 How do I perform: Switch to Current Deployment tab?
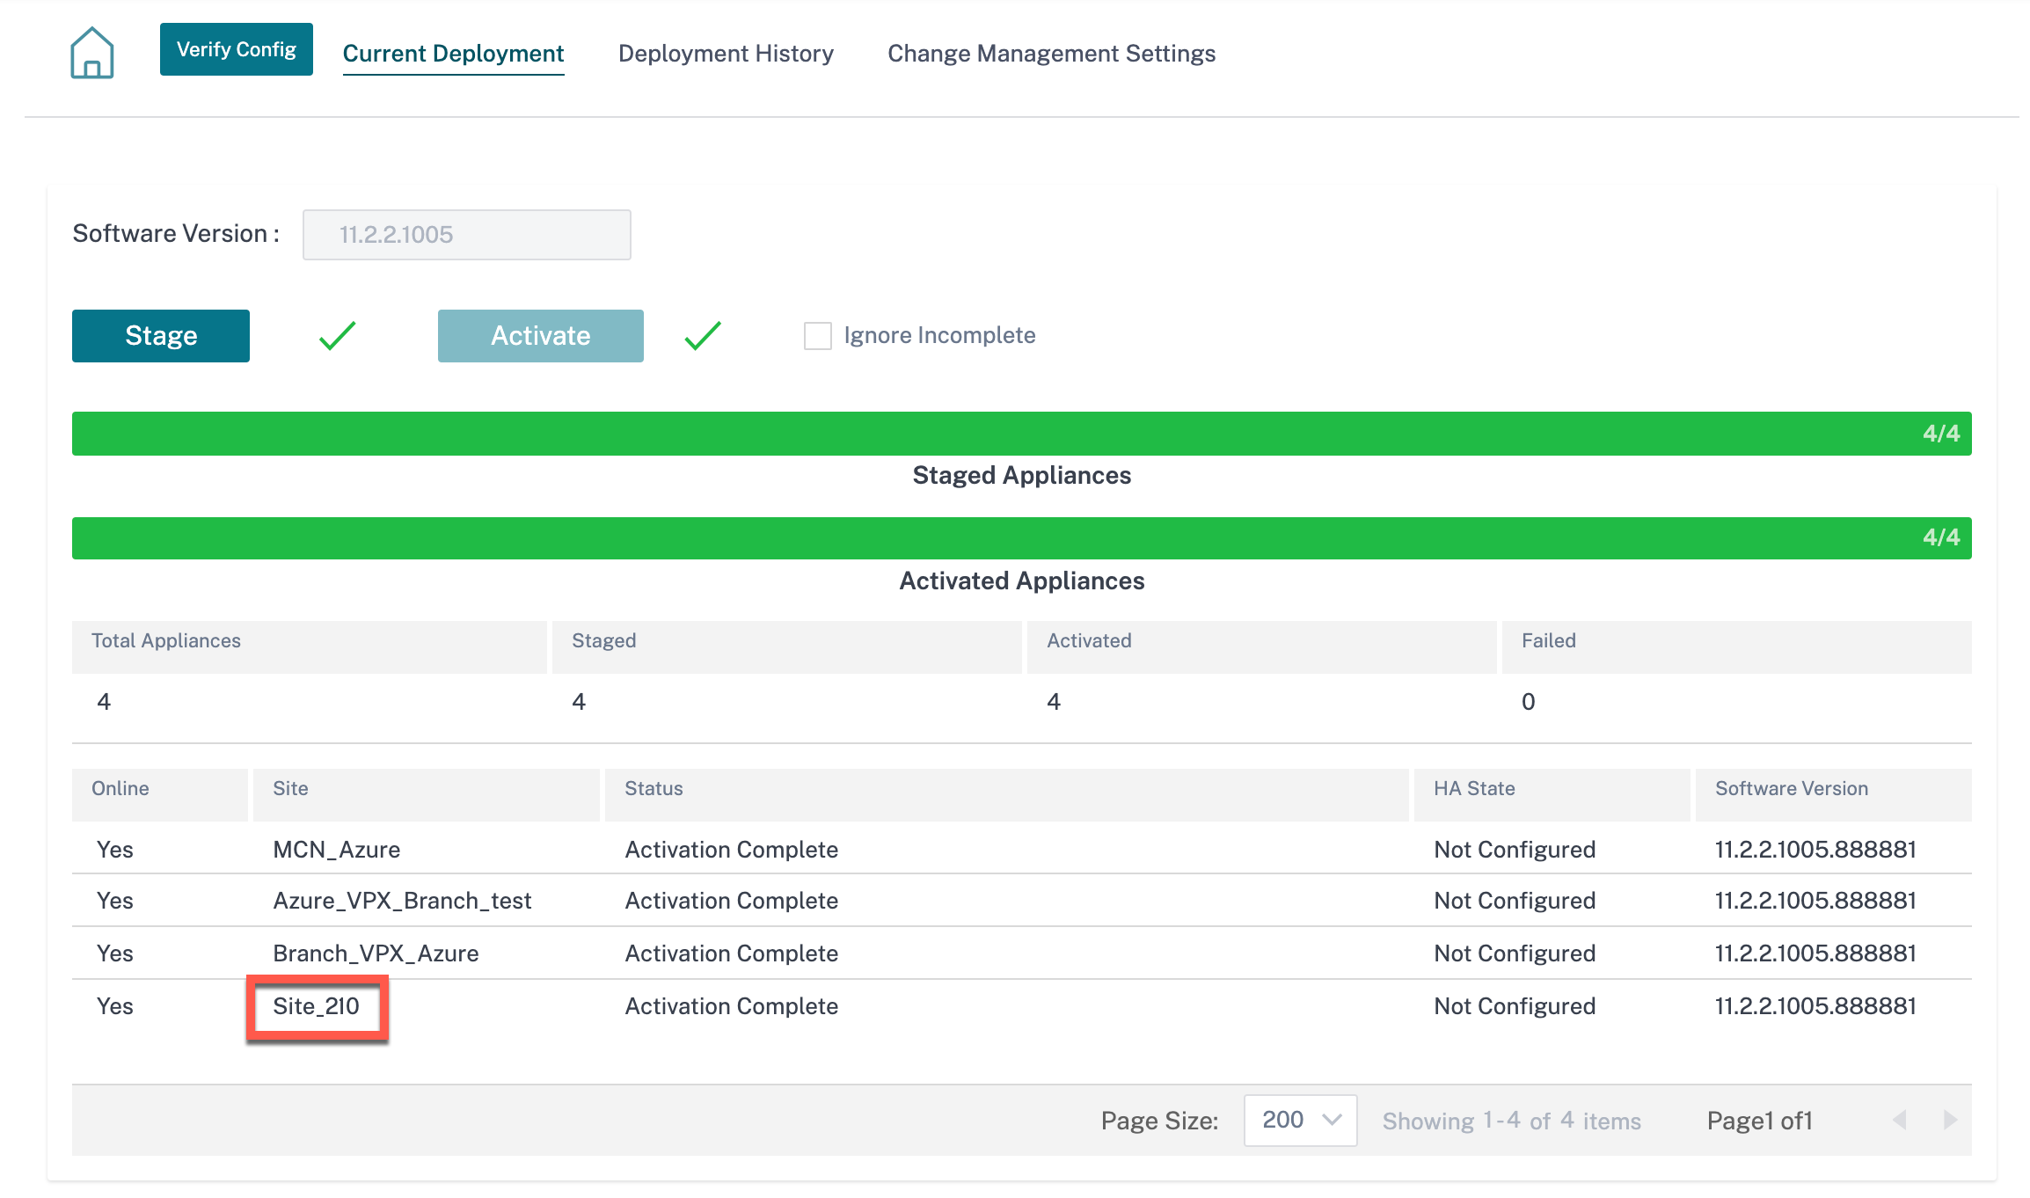(x=453, y=54)
